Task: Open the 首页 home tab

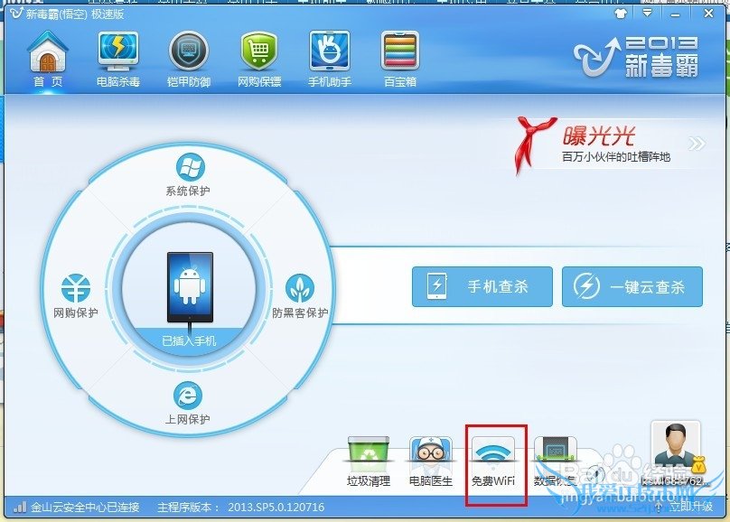Action: (x=48, y=59)
